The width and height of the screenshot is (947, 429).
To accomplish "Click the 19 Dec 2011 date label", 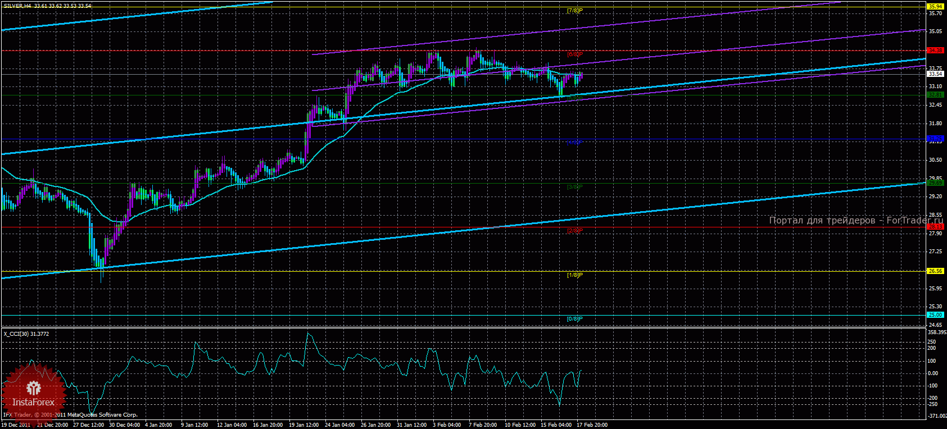I will coord(16,425).
